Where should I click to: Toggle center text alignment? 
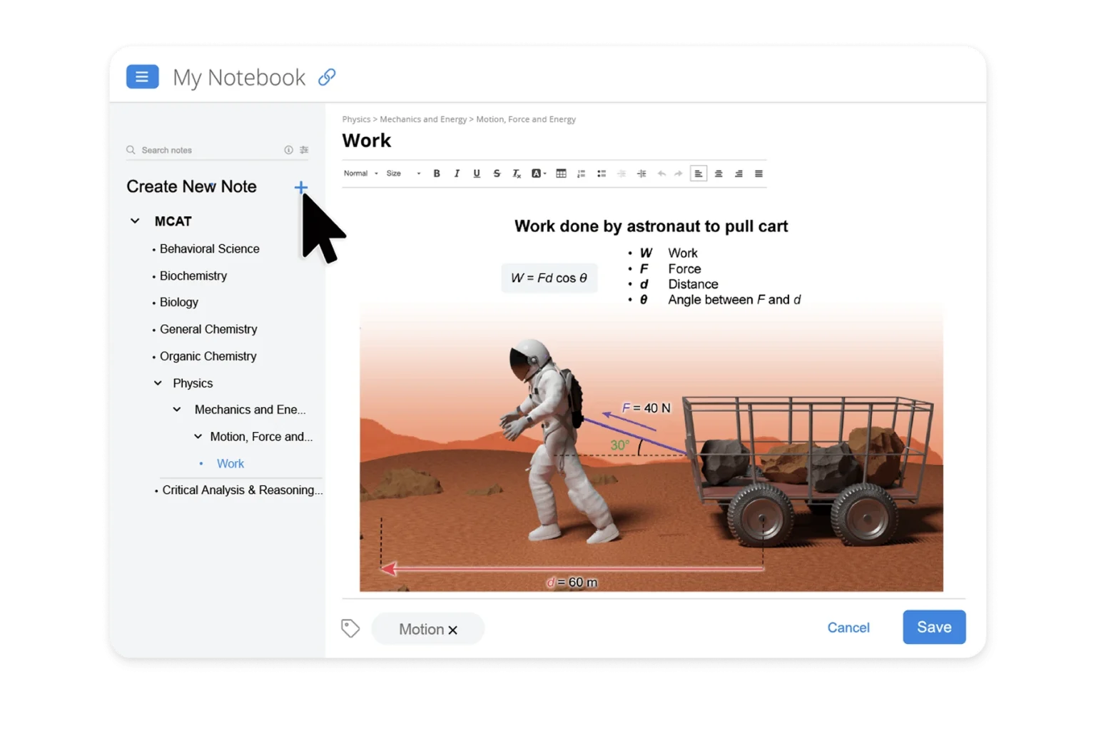coord(719,173)
